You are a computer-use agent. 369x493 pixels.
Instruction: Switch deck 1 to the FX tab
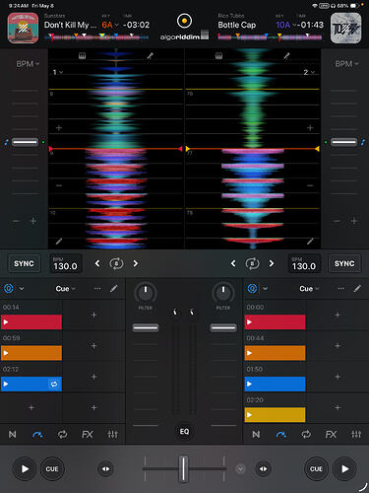[88, 435]
